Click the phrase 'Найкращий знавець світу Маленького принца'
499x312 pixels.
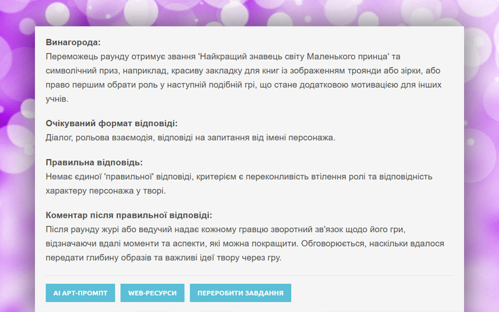[x=293, y=57]
